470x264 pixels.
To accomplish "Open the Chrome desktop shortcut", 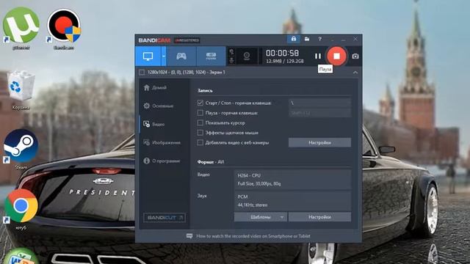I will [x=21, y=209].
